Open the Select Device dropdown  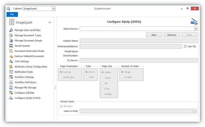(196, 29)
